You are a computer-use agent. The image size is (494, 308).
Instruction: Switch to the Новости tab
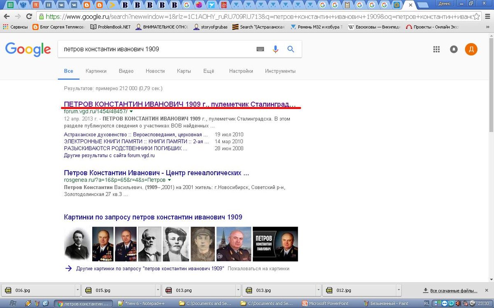155,71
